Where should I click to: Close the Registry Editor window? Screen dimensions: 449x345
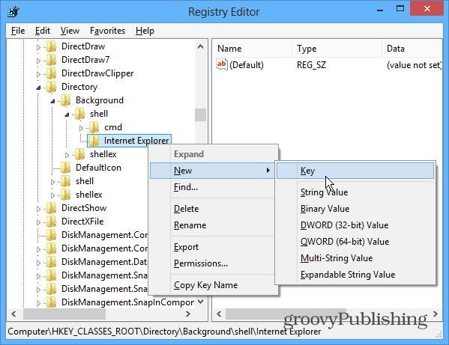tap(427, 8)
